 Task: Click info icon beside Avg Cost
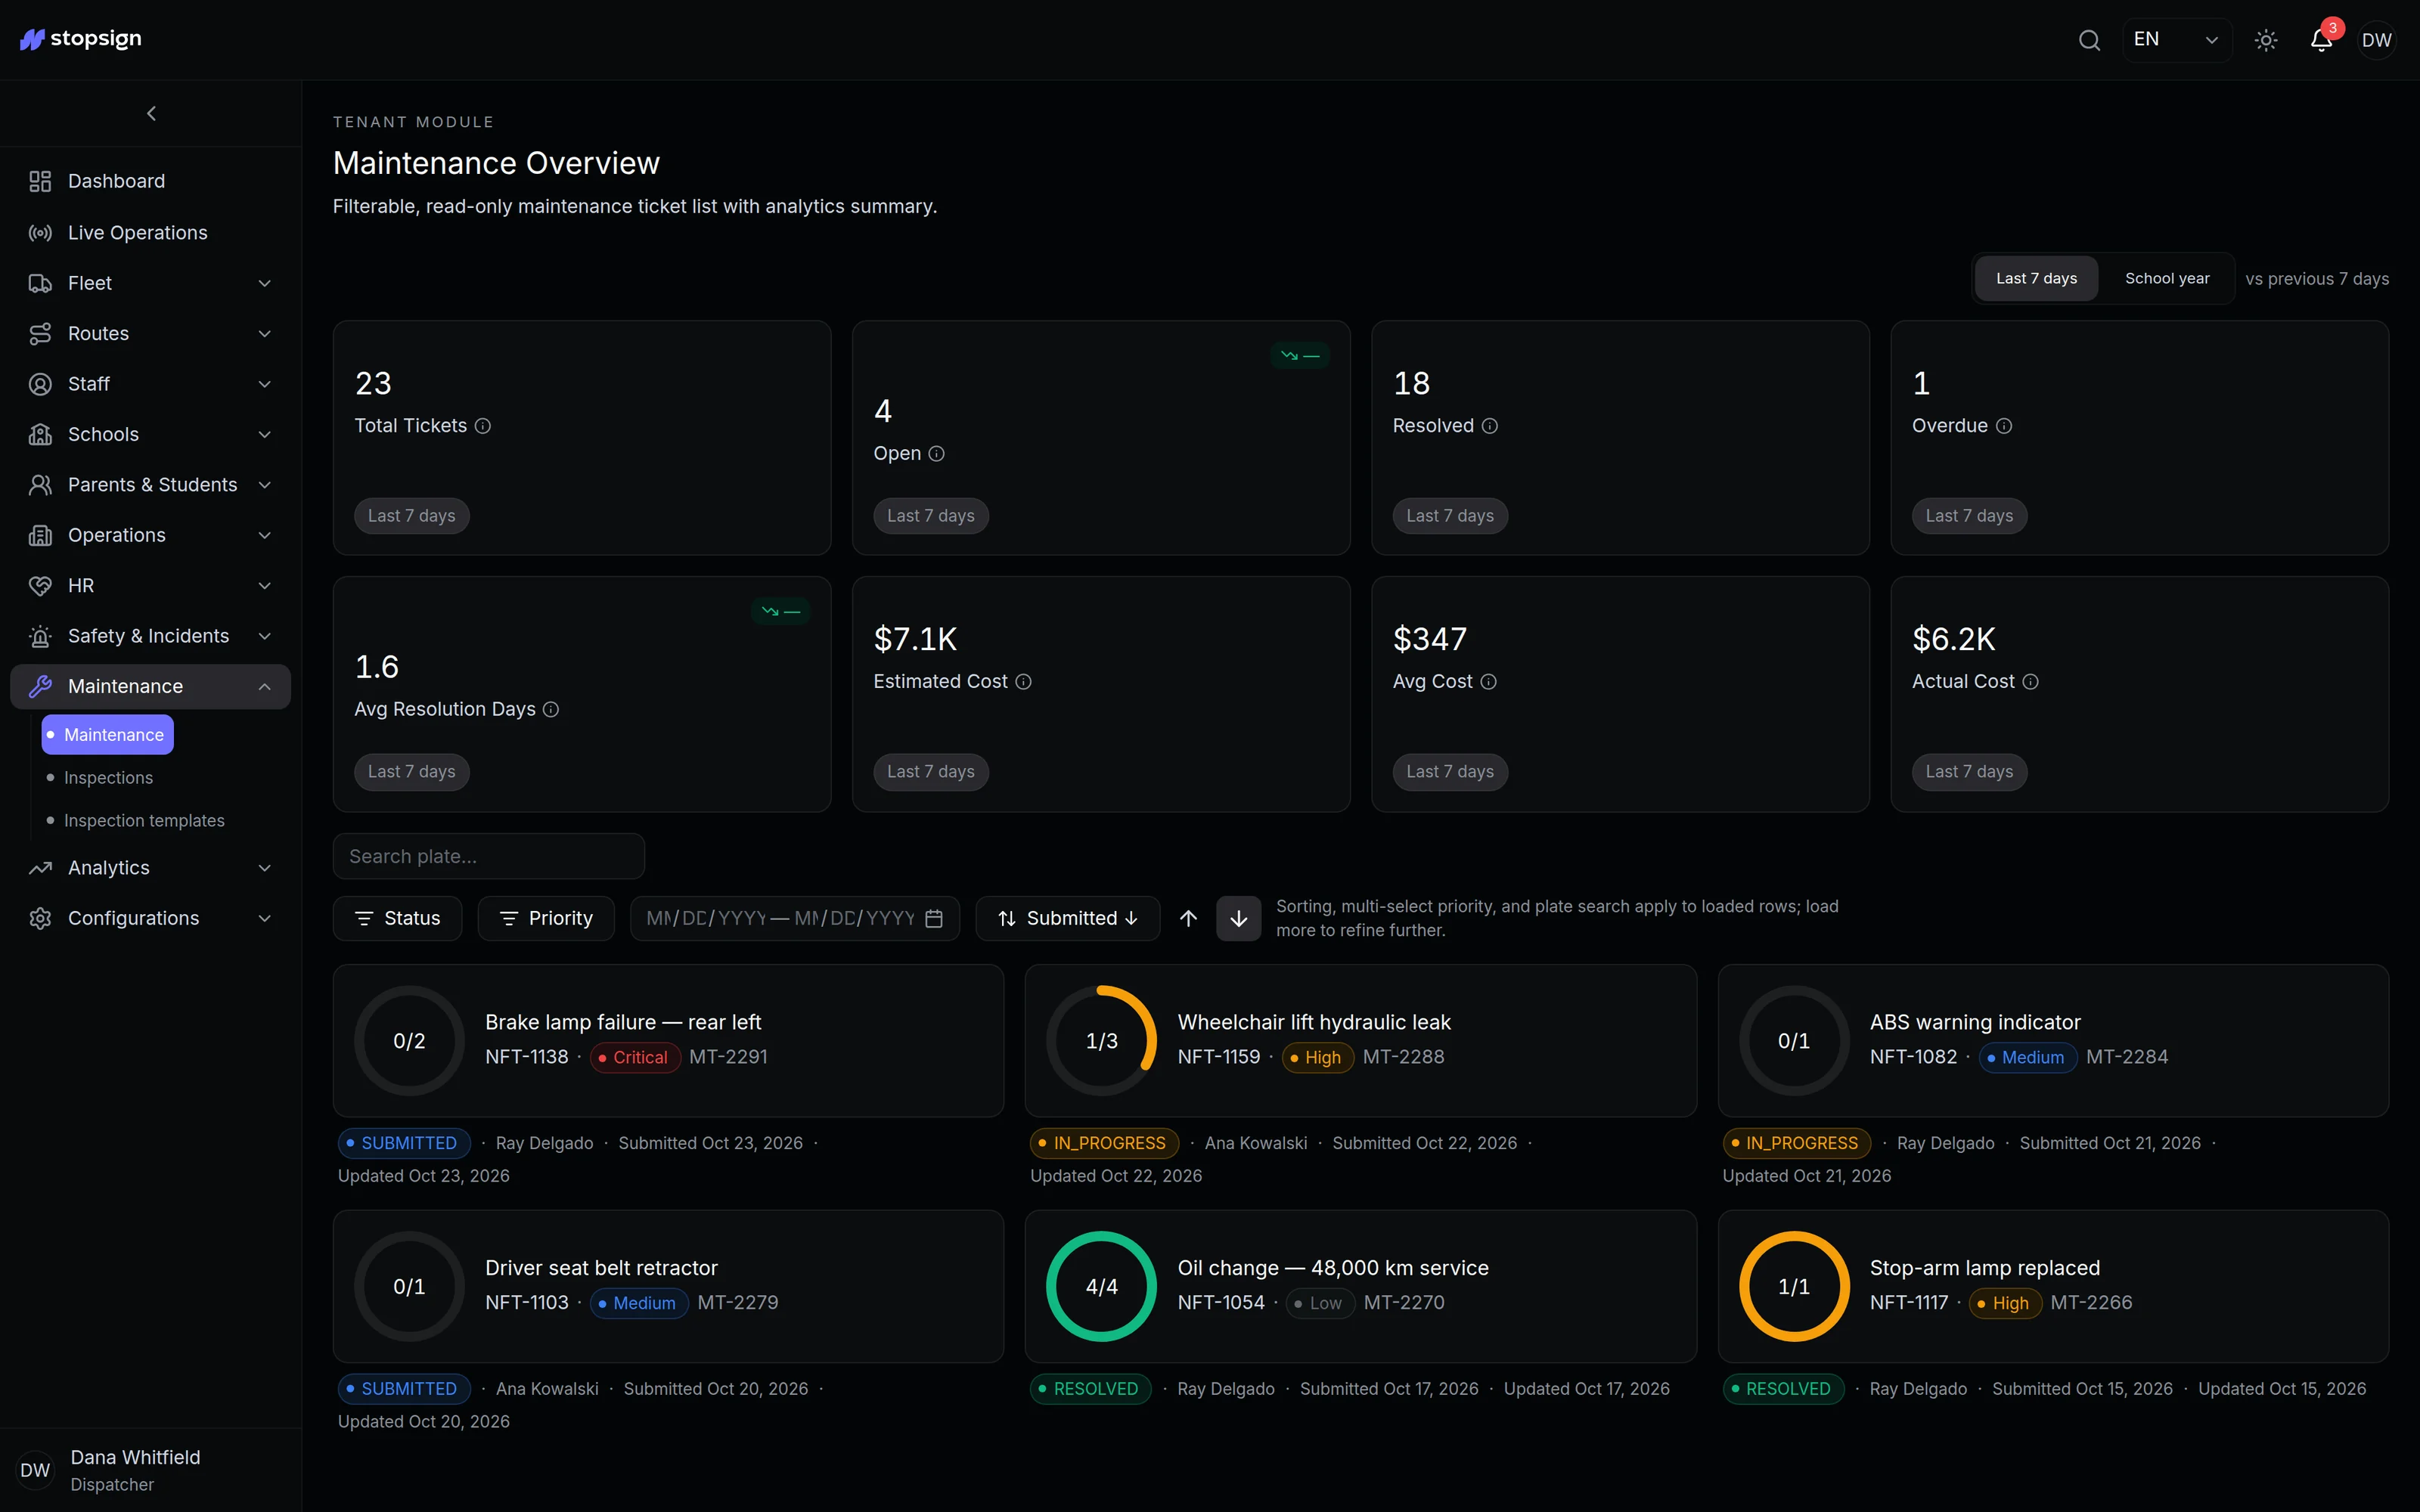(1488, 682)
